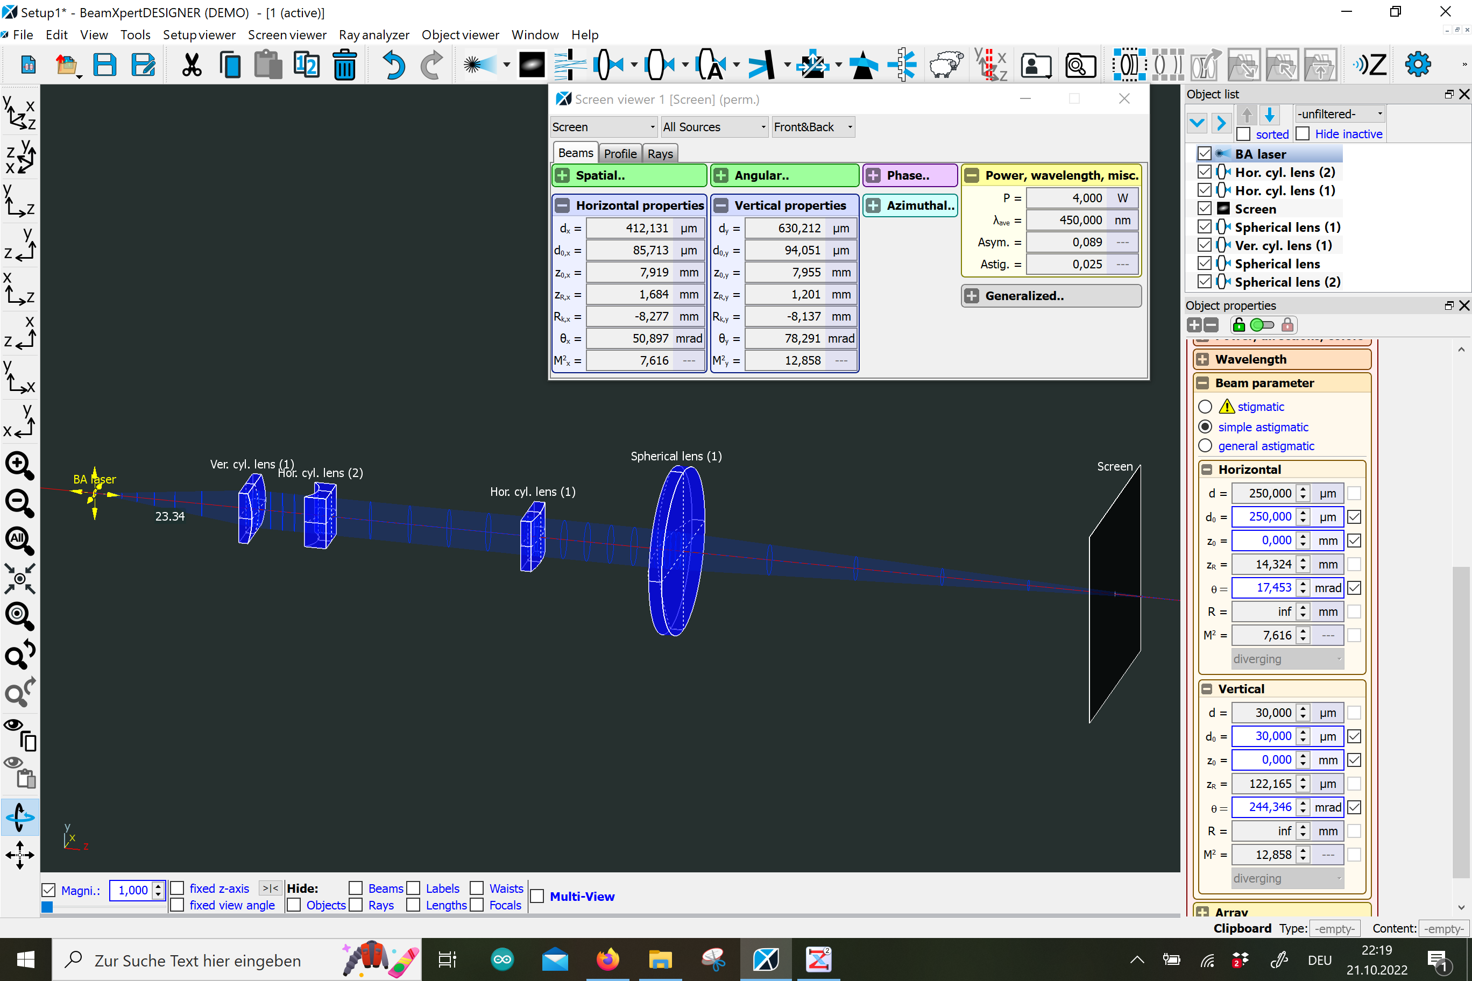Screen dimensions: 1472x981
Task: Click the magnification slider handle
Action: pyautogui.click(x=47, y=907)
